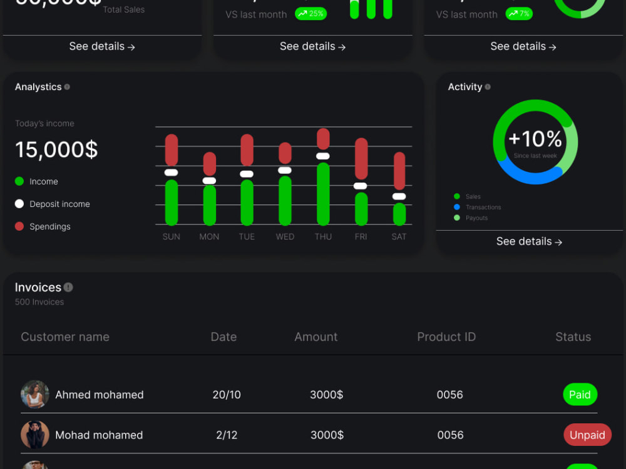Select the white Deposit income legend dot
The image size is (626, 469).
click(19, 204)
